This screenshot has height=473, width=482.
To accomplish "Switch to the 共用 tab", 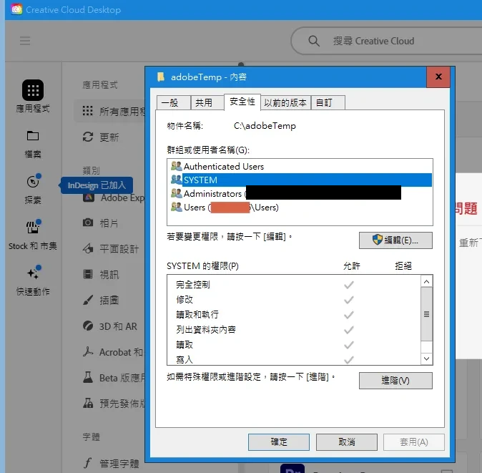I will 207,102.
